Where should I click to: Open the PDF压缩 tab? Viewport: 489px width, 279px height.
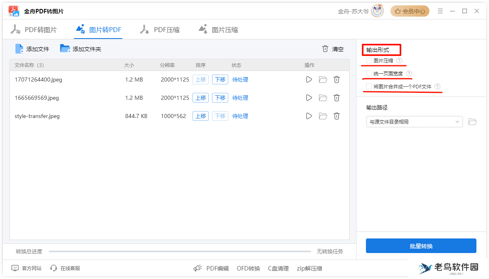pyautogui.click(x=160, y=30)
